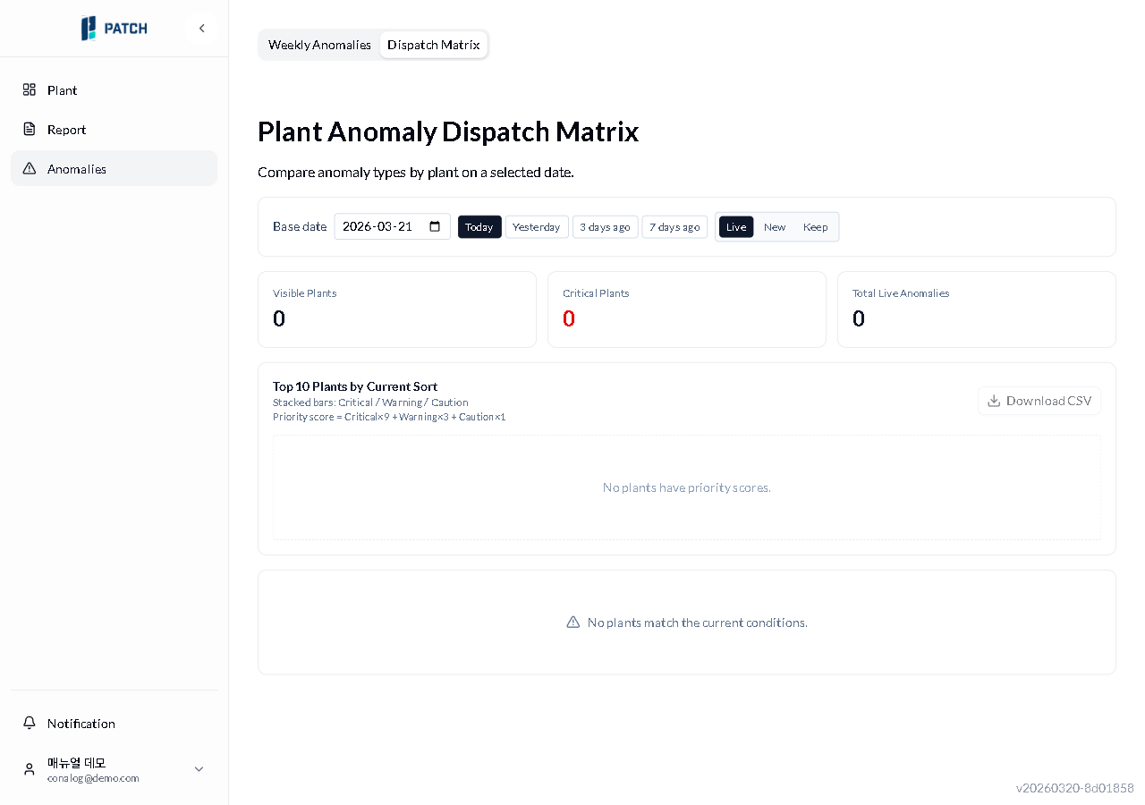Click the warning icon in empty-state message
Screen dimensions: 1145x805
(573, 623)
